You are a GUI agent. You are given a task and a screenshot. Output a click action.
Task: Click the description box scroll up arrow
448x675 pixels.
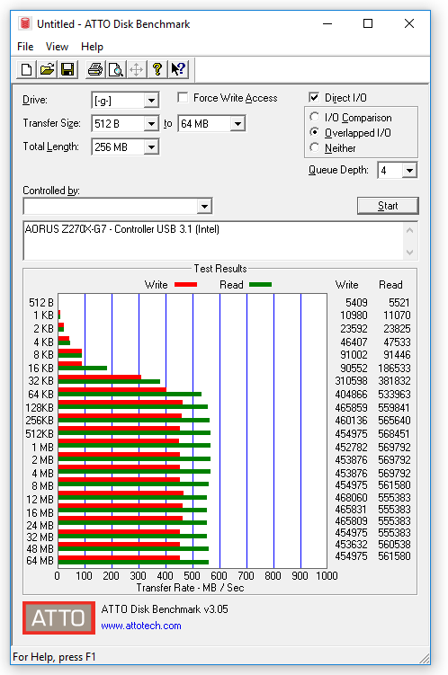coord(409,230)
